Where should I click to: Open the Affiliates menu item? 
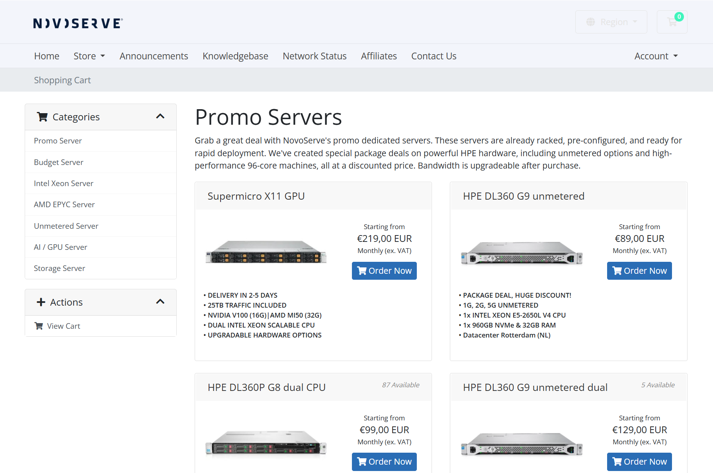click(x=379, y=56)
